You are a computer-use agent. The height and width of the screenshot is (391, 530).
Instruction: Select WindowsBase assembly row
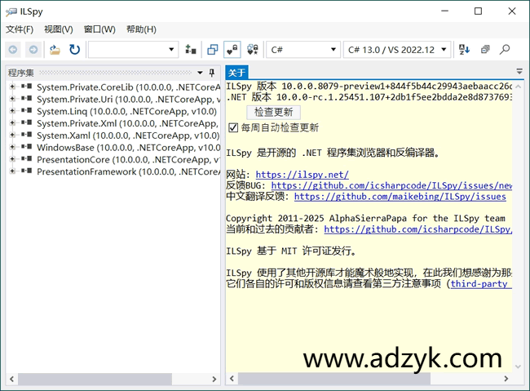(x=129, y=148)
